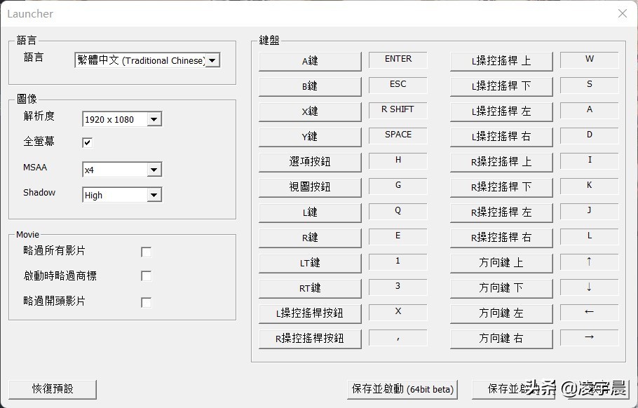638x408 pixels.
Task: Close the Launcher window
Action: (622, 13)
